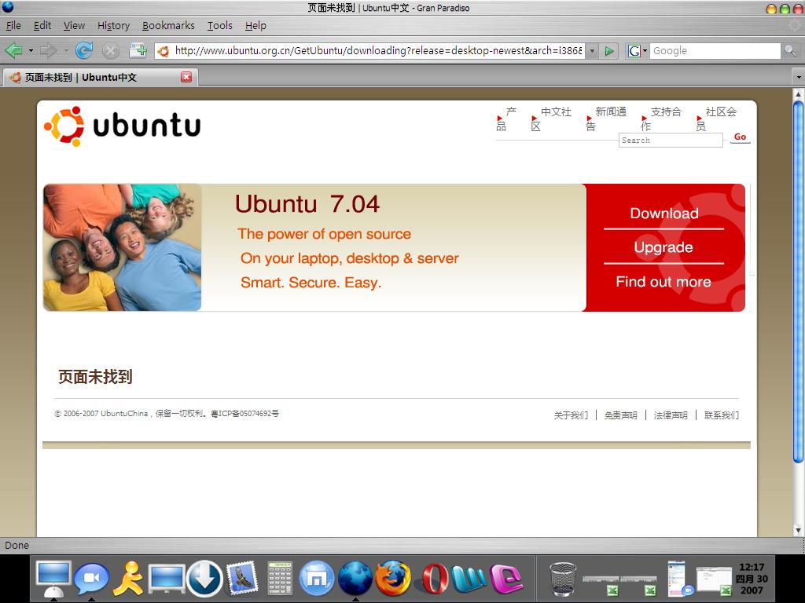Open the 支持合作 navigation link
Screen dimensions: 805x603
click(x=660, y=119)
